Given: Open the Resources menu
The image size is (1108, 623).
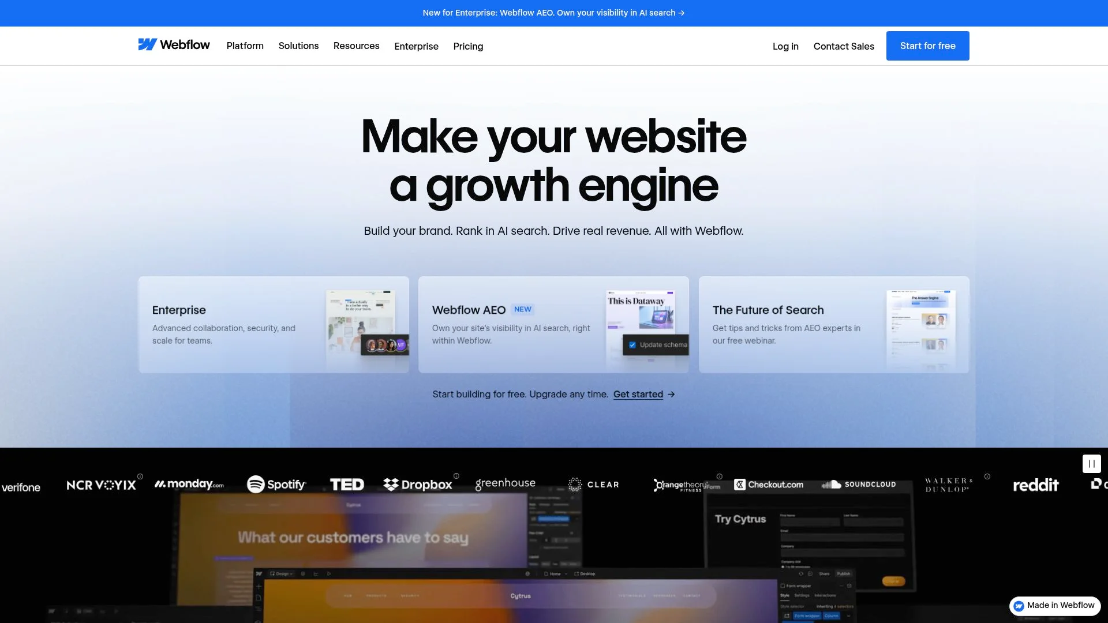Looking at the screenshot, I should pyautogui.click(x=356, y=46).
